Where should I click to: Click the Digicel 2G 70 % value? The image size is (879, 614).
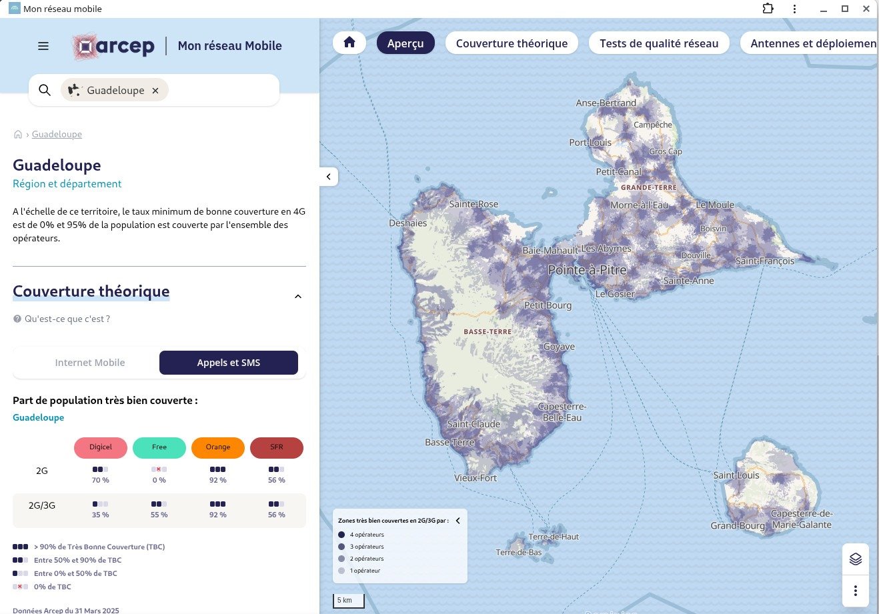101,480
